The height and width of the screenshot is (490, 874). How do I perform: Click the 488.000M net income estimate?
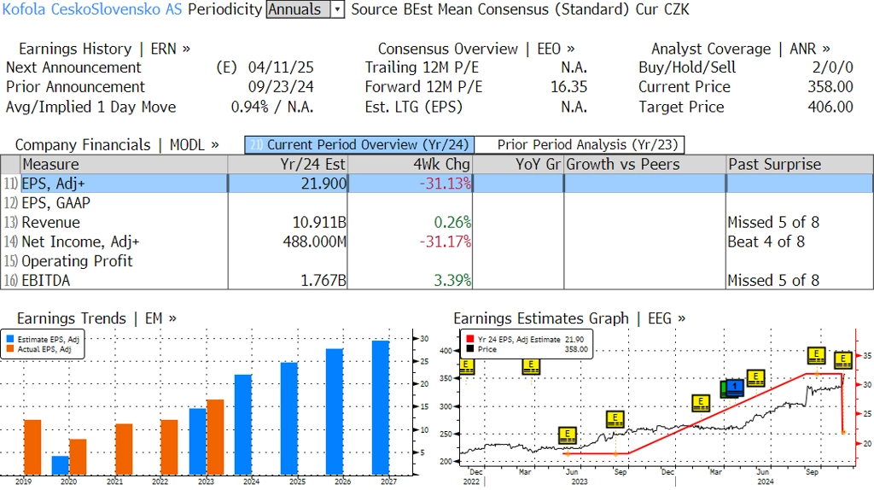[314, 242]
